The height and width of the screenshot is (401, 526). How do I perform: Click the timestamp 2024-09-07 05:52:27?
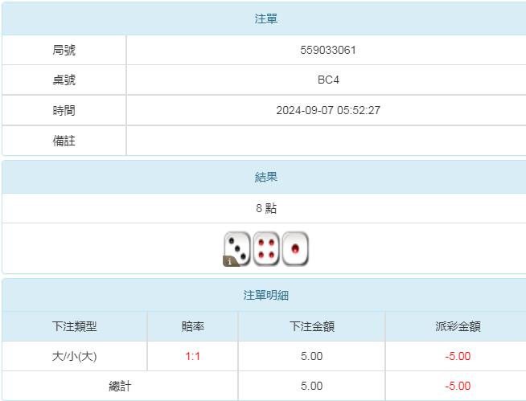(328, 110)
